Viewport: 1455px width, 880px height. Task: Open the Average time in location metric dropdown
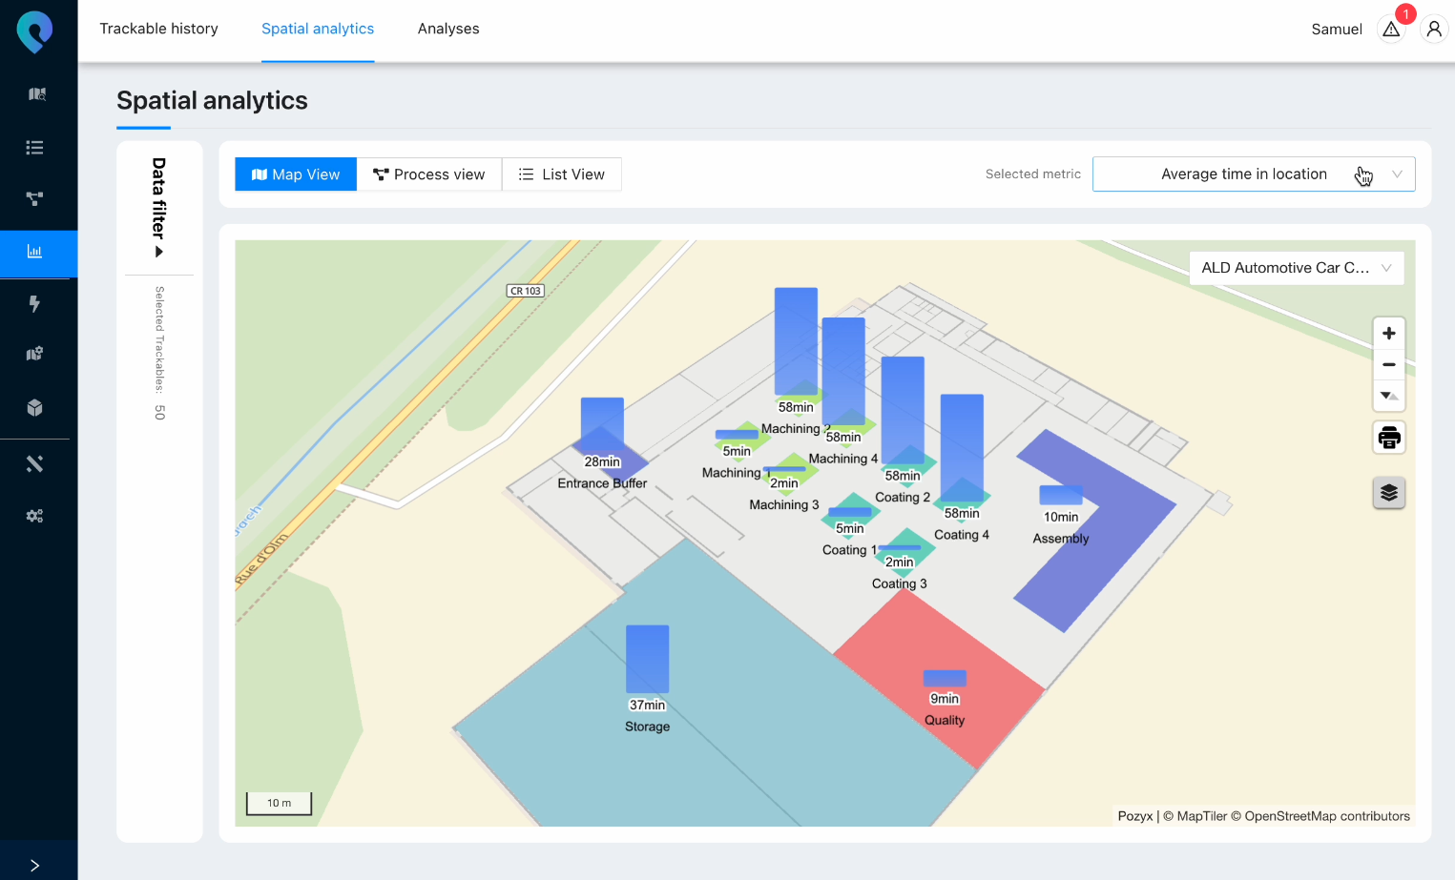(x=1253, y=174)
